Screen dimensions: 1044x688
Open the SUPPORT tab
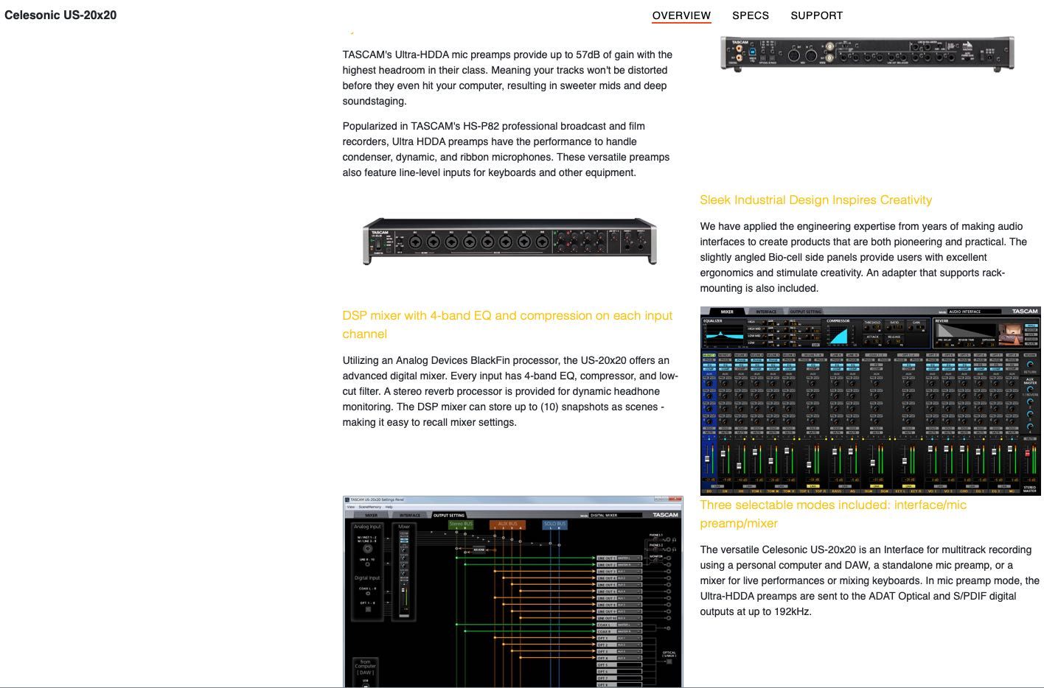tap(816, 15)
